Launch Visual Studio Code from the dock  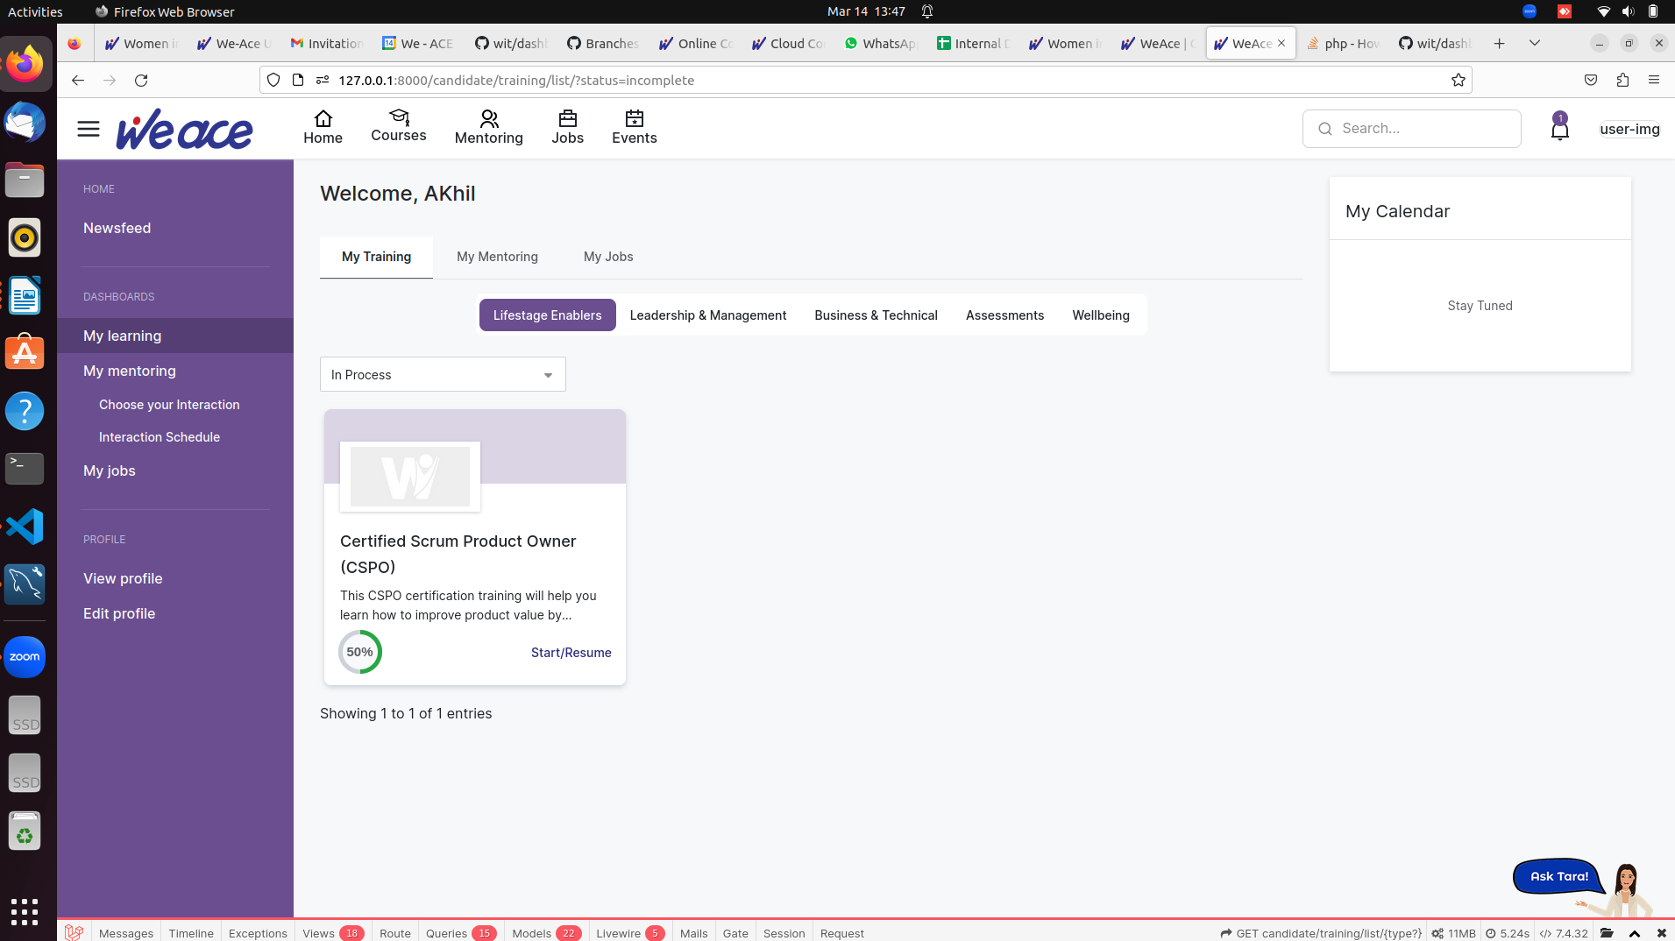point(25,527)
